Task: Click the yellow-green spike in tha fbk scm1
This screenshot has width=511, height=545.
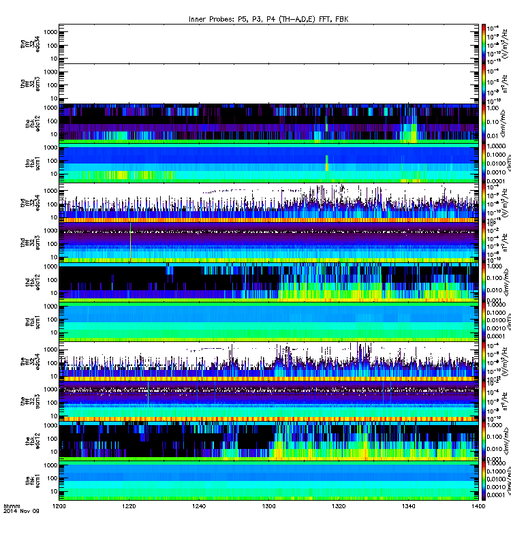Action: coord(327,163)
